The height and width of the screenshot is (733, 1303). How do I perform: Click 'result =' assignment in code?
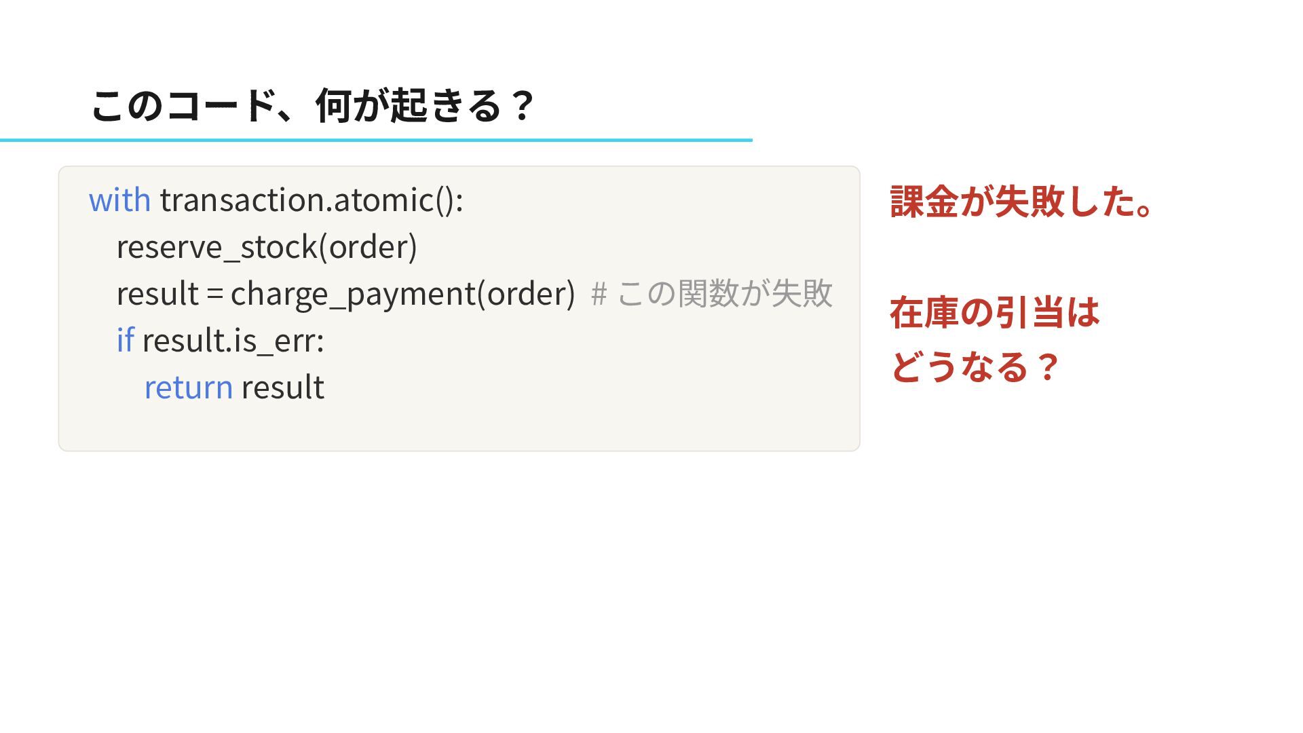click(x=170, y=294)
